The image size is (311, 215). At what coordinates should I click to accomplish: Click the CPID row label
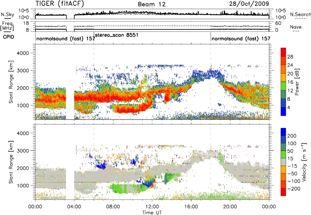click(9, 37)
